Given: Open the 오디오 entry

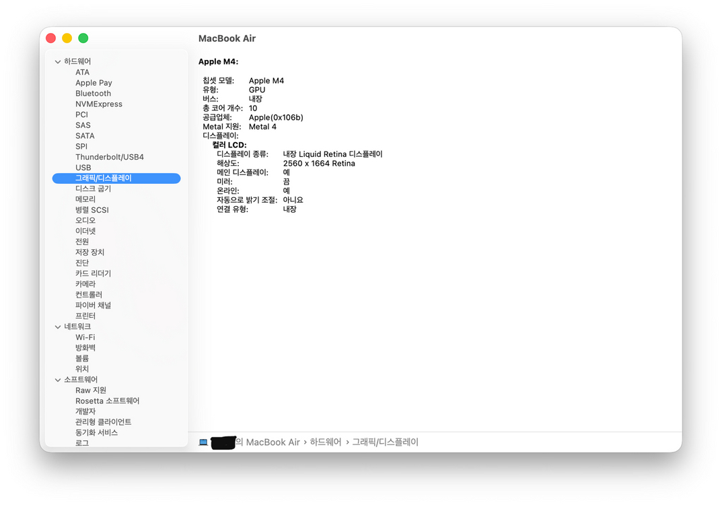Looking at the screenshot, I should (x=85, y=221).
